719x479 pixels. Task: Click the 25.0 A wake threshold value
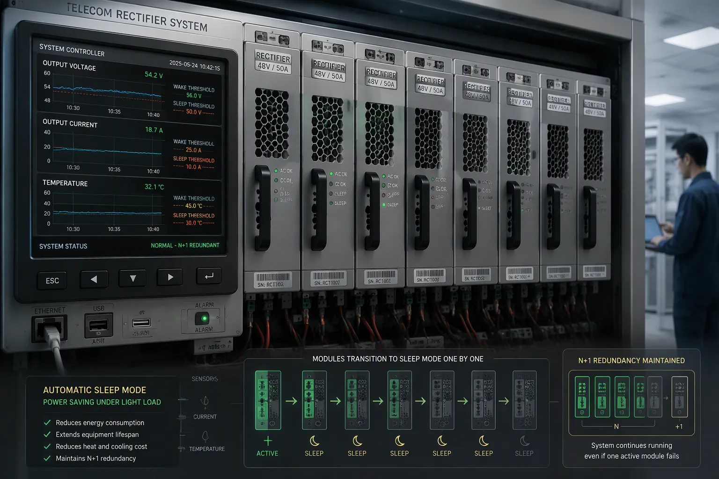point(193,150)
